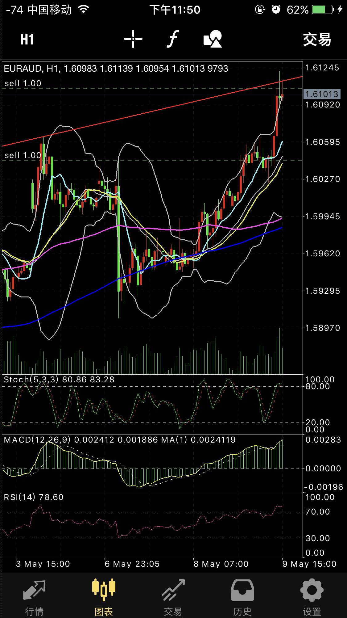Tap the rotation lock status icon
347x618 pixels.
[x=260, y=10]
